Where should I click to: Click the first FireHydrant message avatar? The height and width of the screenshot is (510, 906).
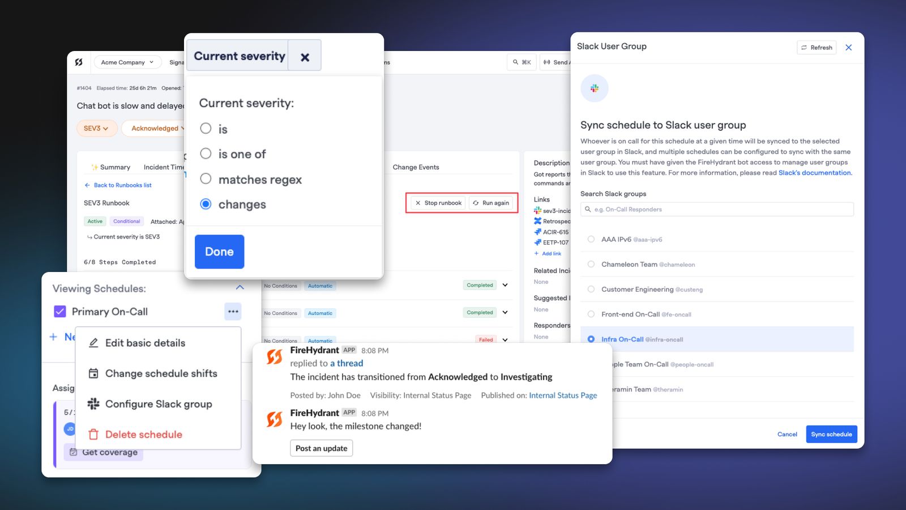(275, 356)
